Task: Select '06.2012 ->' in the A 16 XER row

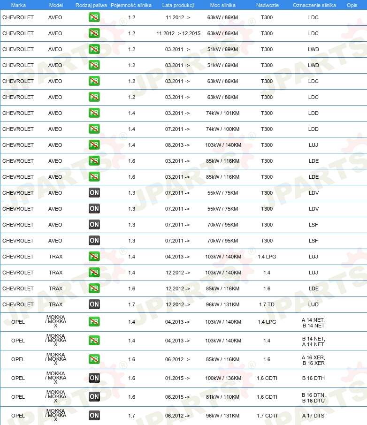Action: pos(177,359)
